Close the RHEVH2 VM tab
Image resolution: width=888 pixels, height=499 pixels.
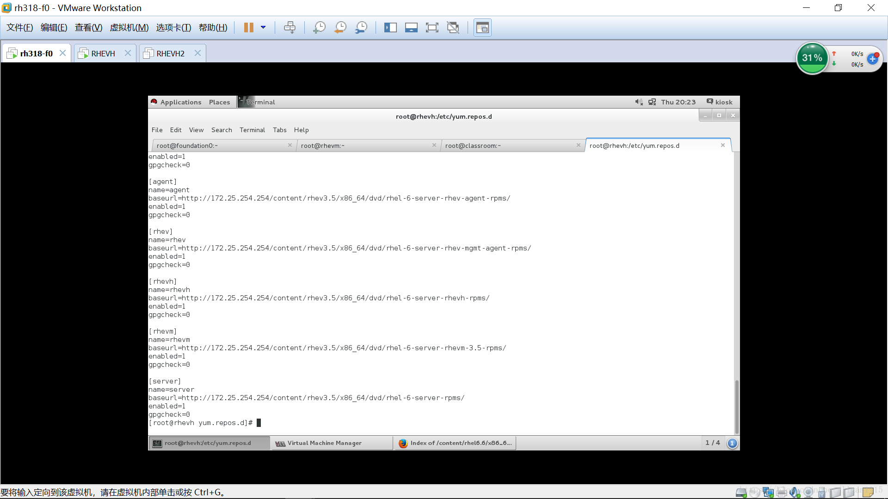(x=197, y=53)
